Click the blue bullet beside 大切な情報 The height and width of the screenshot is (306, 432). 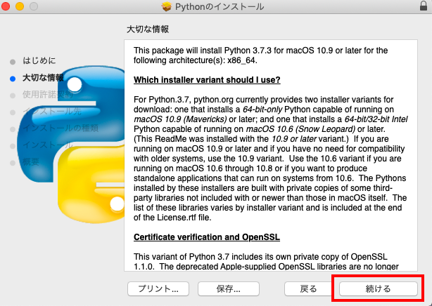[x=13, y=79]
